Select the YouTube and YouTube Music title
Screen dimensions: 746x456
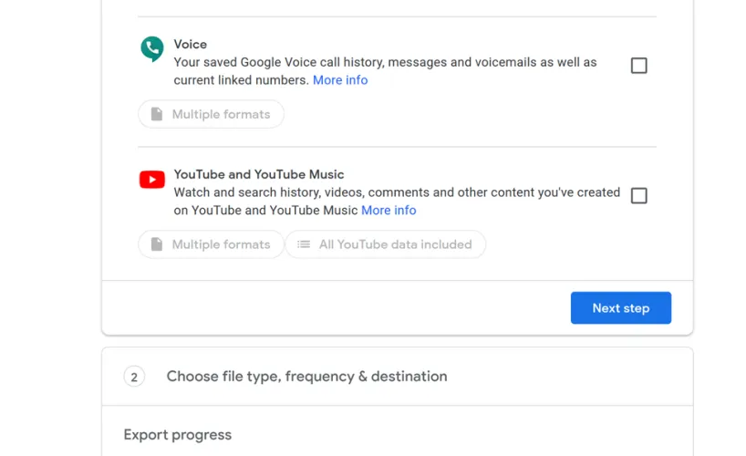259,174
